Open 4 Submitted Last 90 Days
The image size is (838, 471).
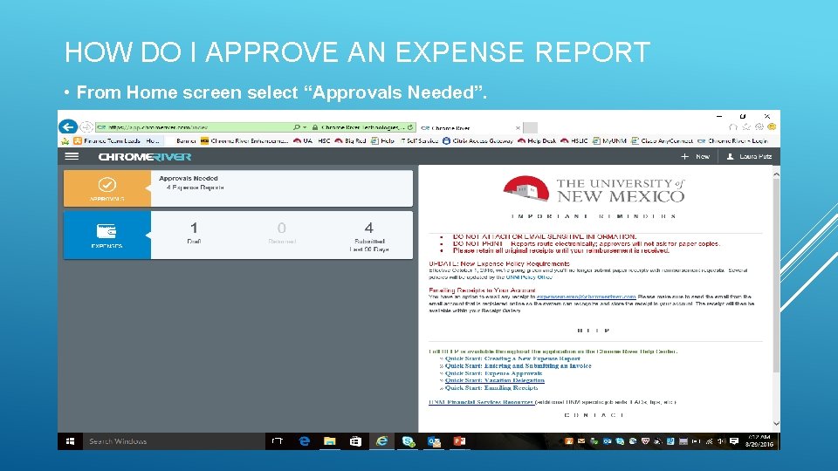pos(368,236)
